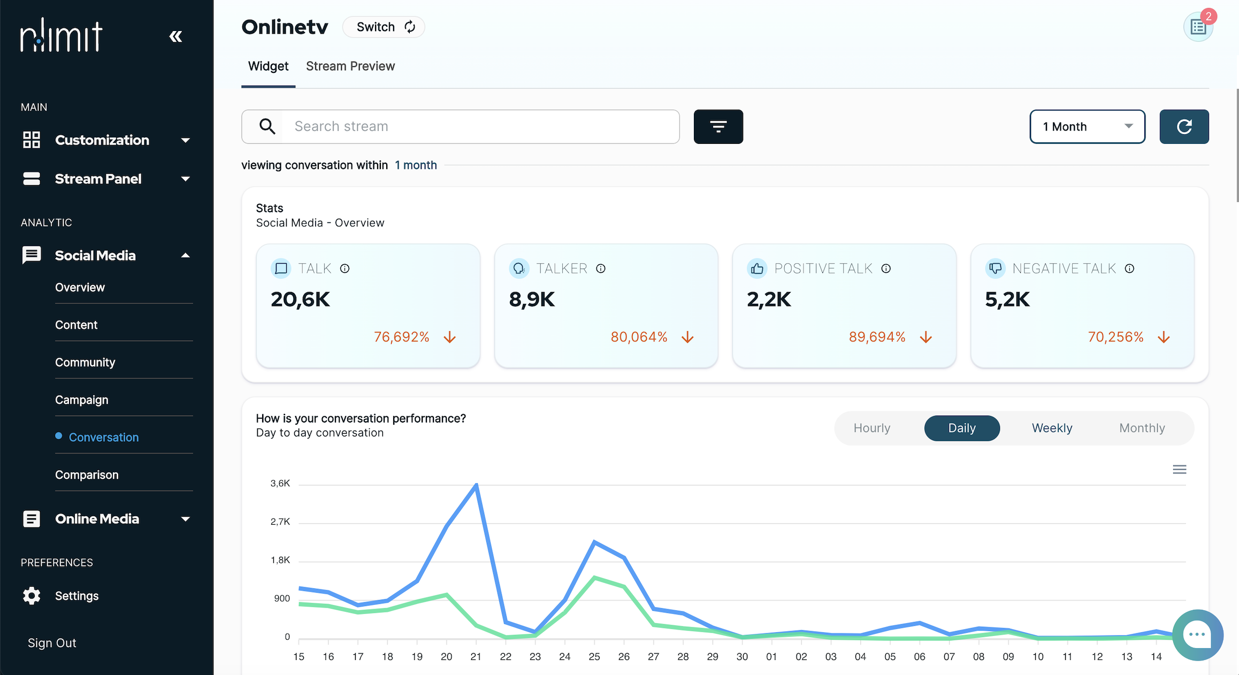
Task: Click the 76,692% change value
Action: coord(401,337)
